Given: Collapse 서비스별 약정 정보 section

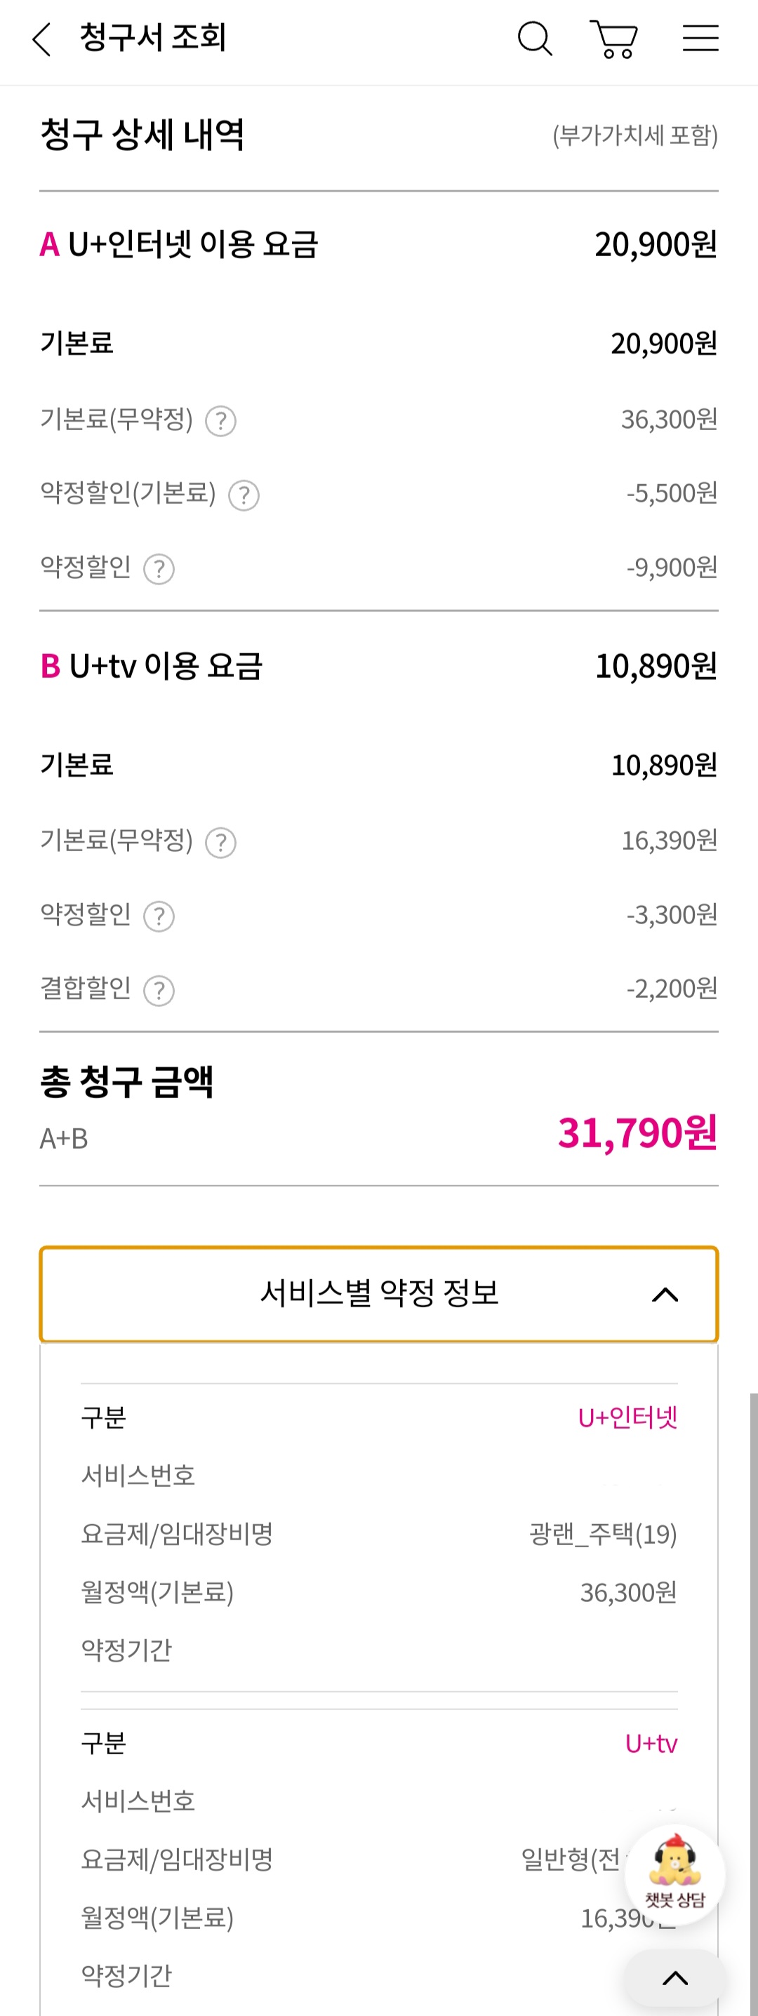Looking at the screenshot, I should (x=379, y=1294).
